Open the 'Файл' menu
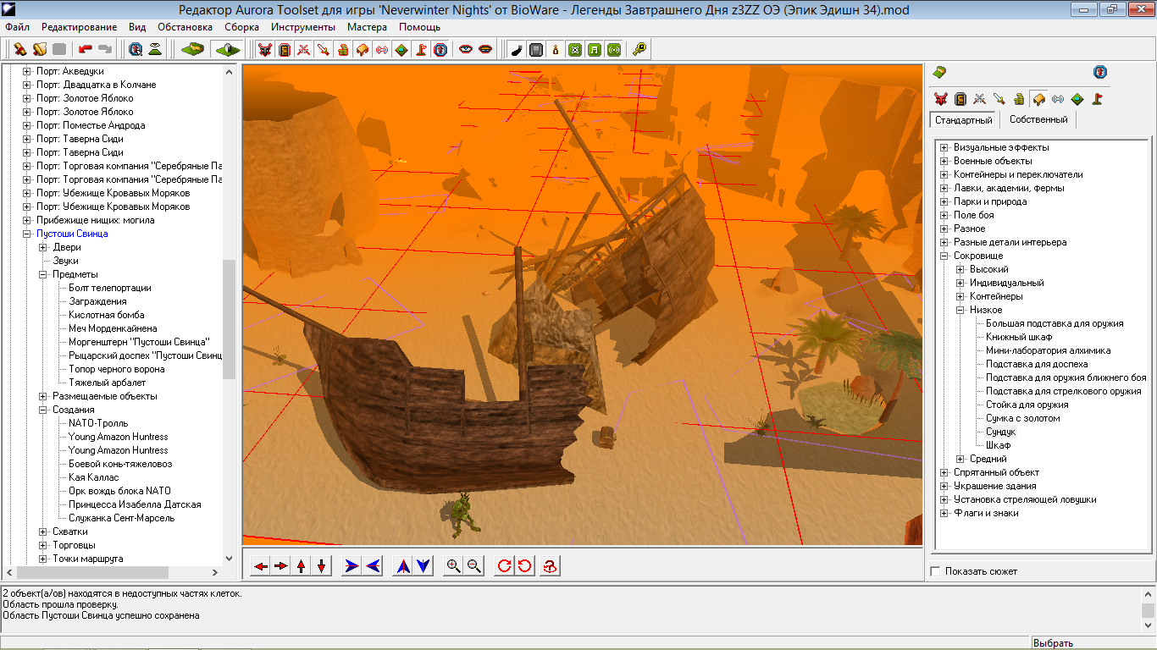This screenshot has height=650, width=1157. tap(17, 27)
